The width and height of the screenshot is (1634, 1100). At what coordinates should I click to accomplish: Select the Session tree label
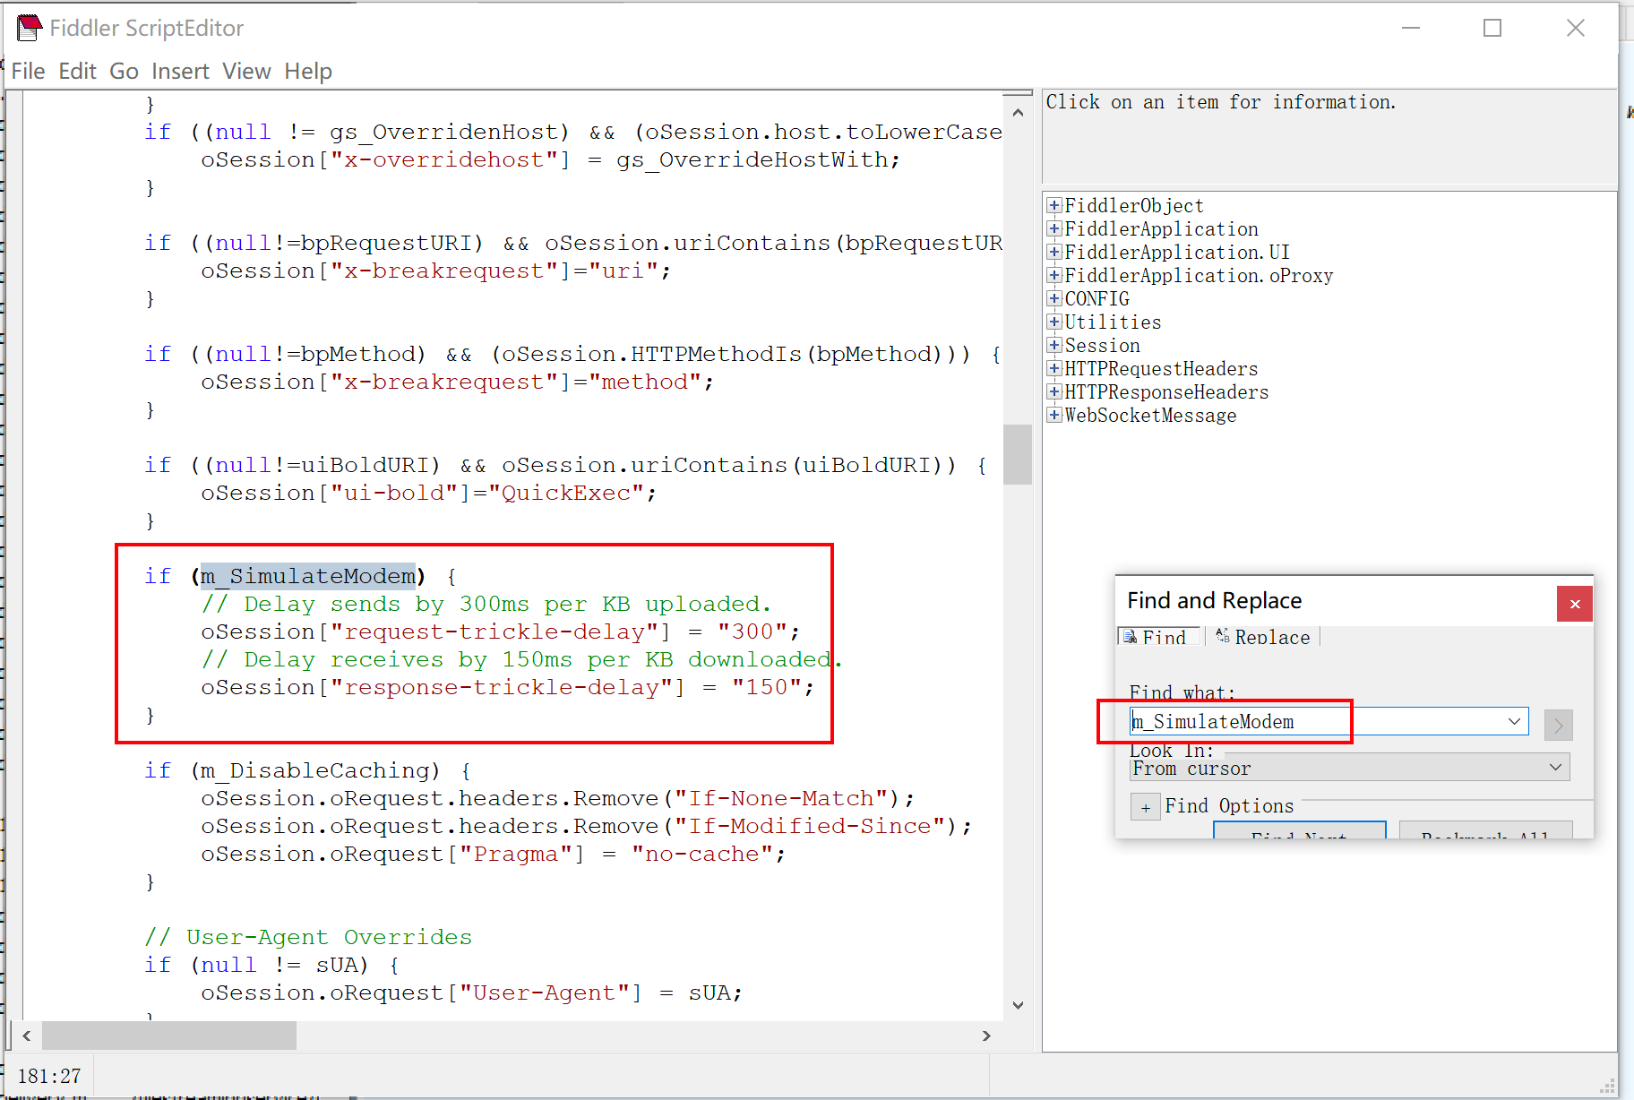coord(1102,345)
